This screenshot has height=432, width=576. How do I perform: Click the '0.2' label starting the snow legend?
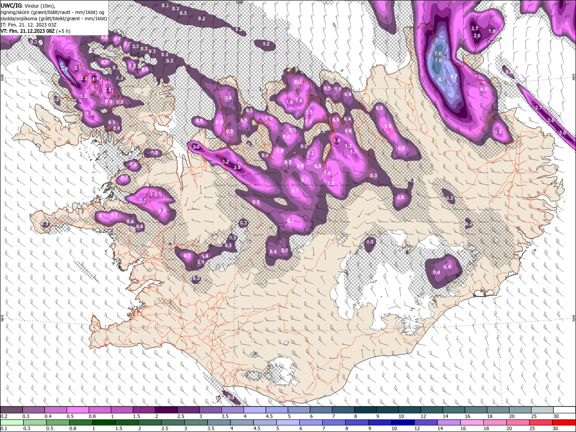[4, 416]
